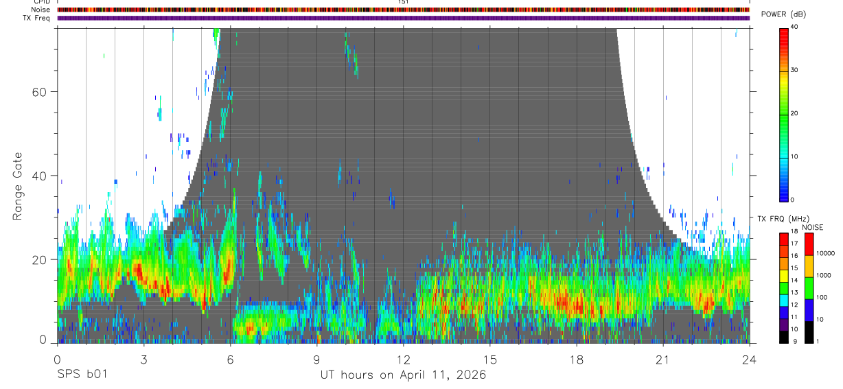843x389 pixels.
Task: Click the 'TX Freq' row label at top left
Action: [x=37, y=18]
